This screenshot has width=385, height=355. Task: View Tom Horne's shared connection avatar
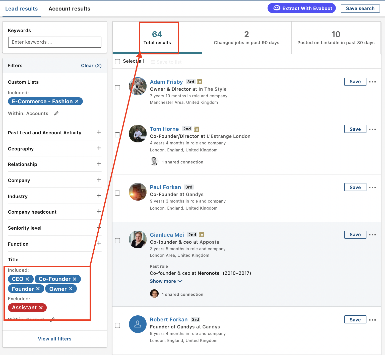(154, 161)
